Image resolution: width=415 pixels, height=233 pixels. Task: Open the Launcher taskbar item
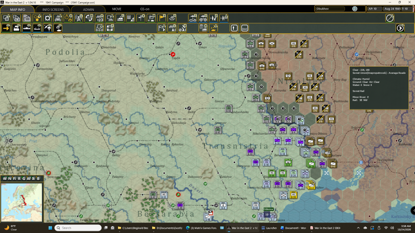click(269, 228)
